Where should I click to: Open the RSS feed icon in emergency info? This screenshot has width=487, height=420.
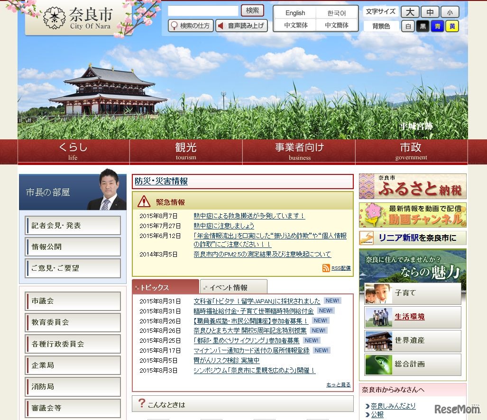pyautogui.click(x=326, y=268)
